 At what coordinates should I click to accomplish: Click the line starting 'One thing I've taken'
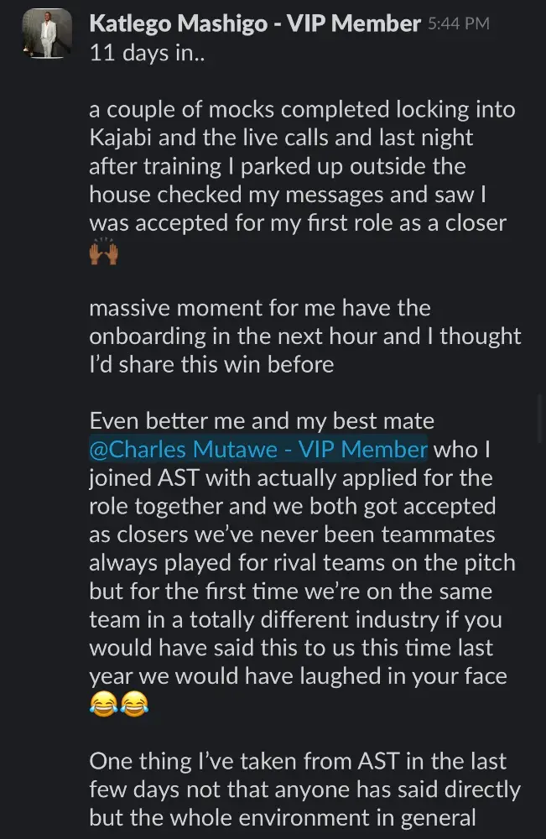click(297, 761)
